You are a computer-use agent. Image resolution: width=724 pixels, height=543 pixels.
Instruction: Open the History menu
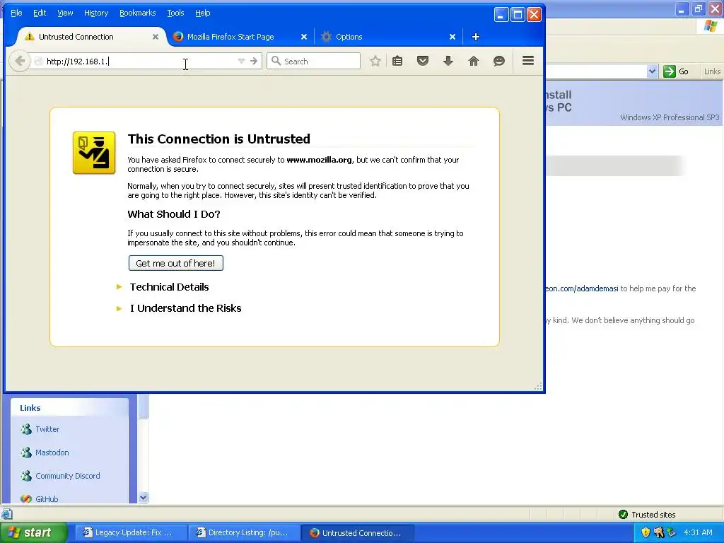click(96, 13)
